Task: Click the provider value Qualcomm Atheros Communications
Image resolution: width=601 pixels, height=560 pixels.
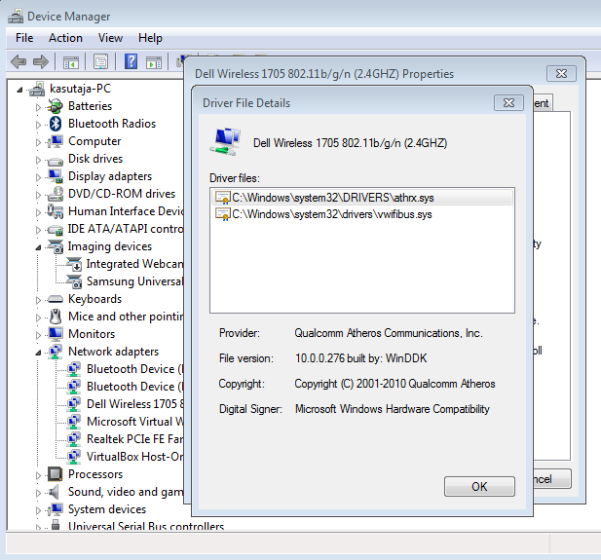Action: 389,333
